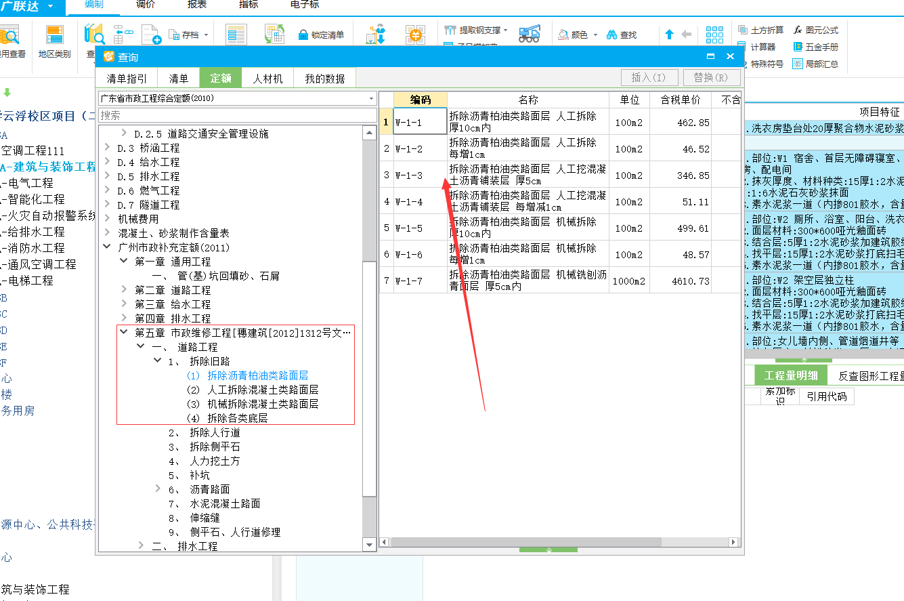Screen dimensions: 904x601
Task: Select 通风空调工程 in main window project tree
Action: pyautogui.click(x=38, y=264)
